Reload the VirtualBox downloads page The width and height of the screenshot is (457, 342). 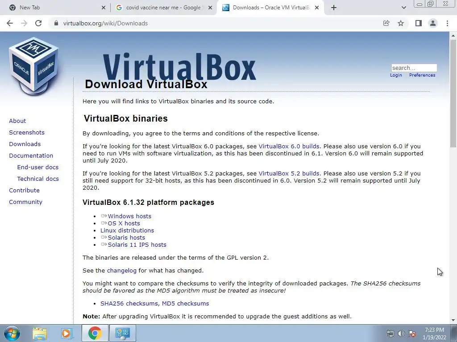(x=38, y=23)
